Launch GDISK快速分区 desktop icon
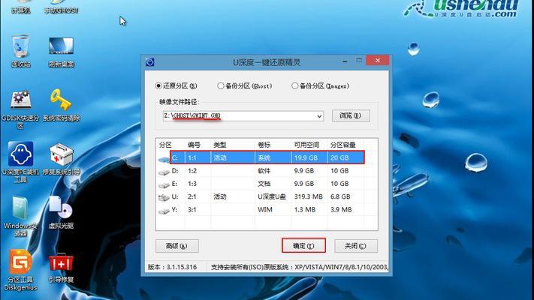The width and height of the screenshot is (534, 300). [x=20, y=109]
